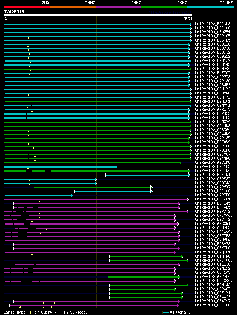Select the UniRef100_Q69S27 label
Screen dimensions: 237x315
point(213,179)
